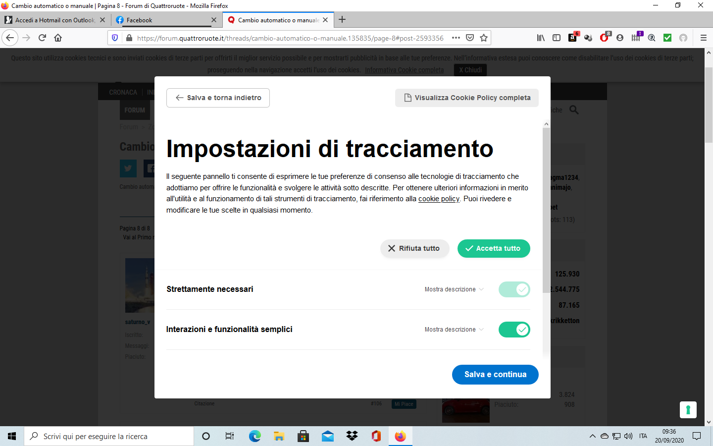The height and width of the screenshot is (446, 713).
Task: Open Dropbox from taskbar
Action: [x=352, y=436]
